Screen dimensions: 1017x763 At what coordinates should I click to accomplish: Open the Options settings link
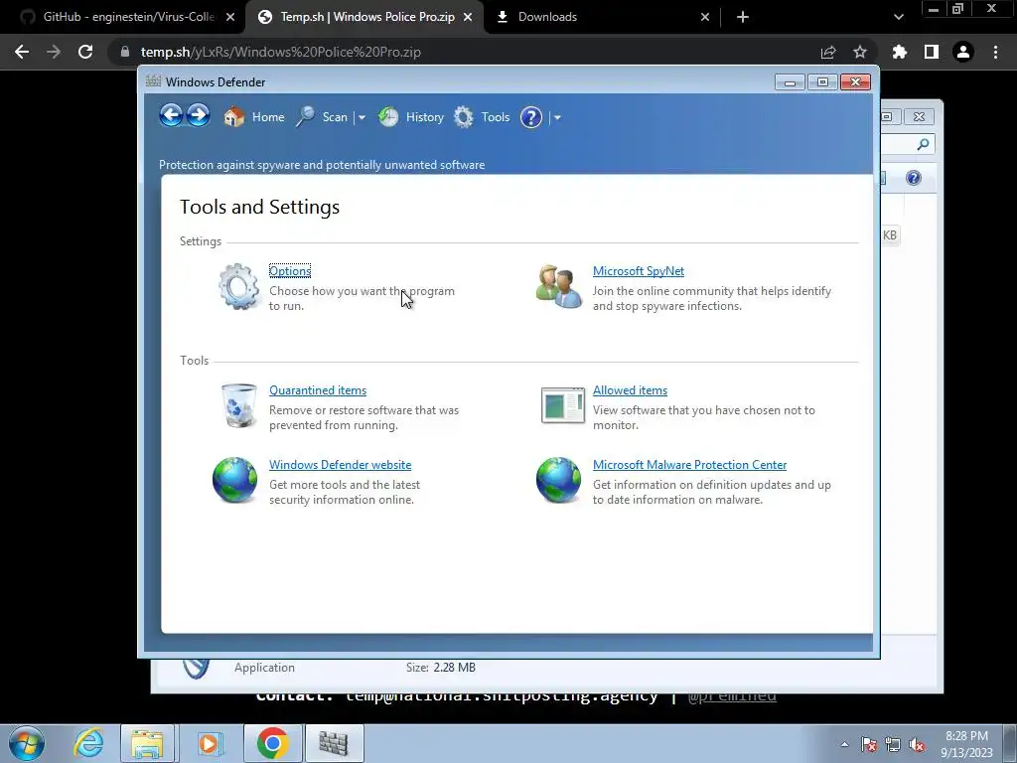pos(290,271)
